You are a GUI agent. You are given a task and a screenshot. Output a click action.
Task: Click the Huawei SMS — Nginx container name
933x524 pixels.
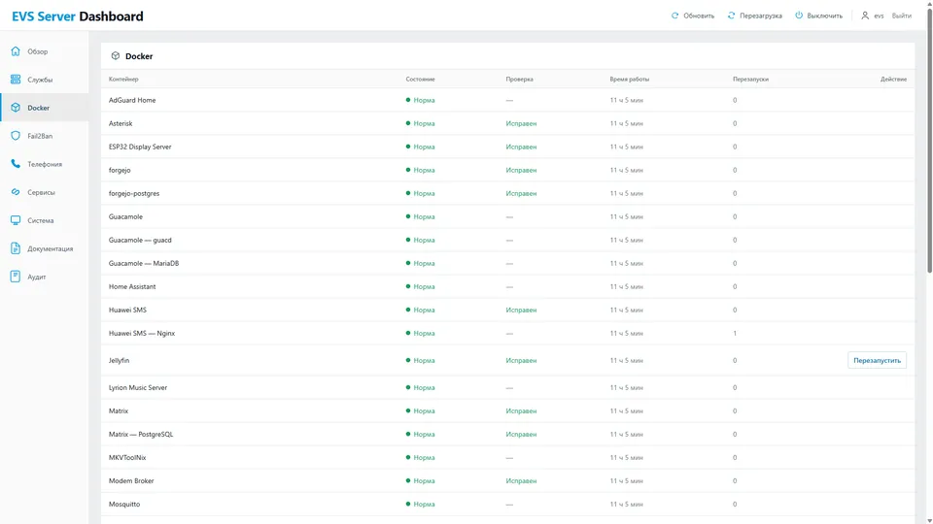click(142, 333)
